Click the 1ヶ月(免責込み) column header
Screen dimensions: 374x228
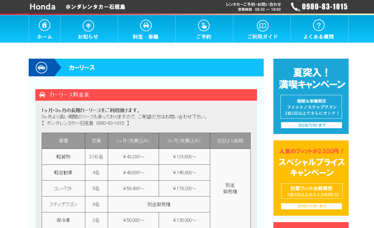pos(133,141)
